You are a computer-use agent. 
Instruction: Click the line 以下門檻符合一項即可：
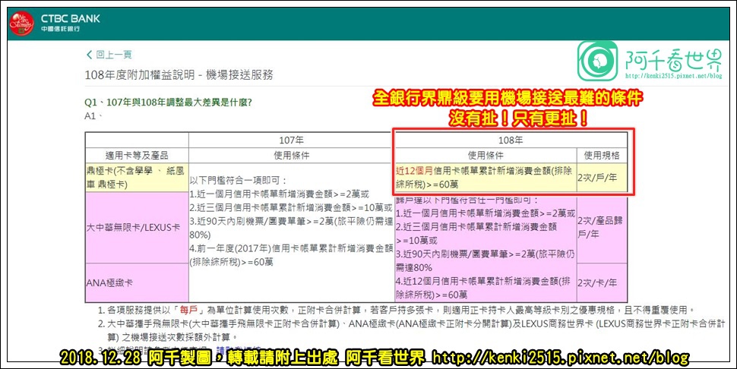click(239, 180)
